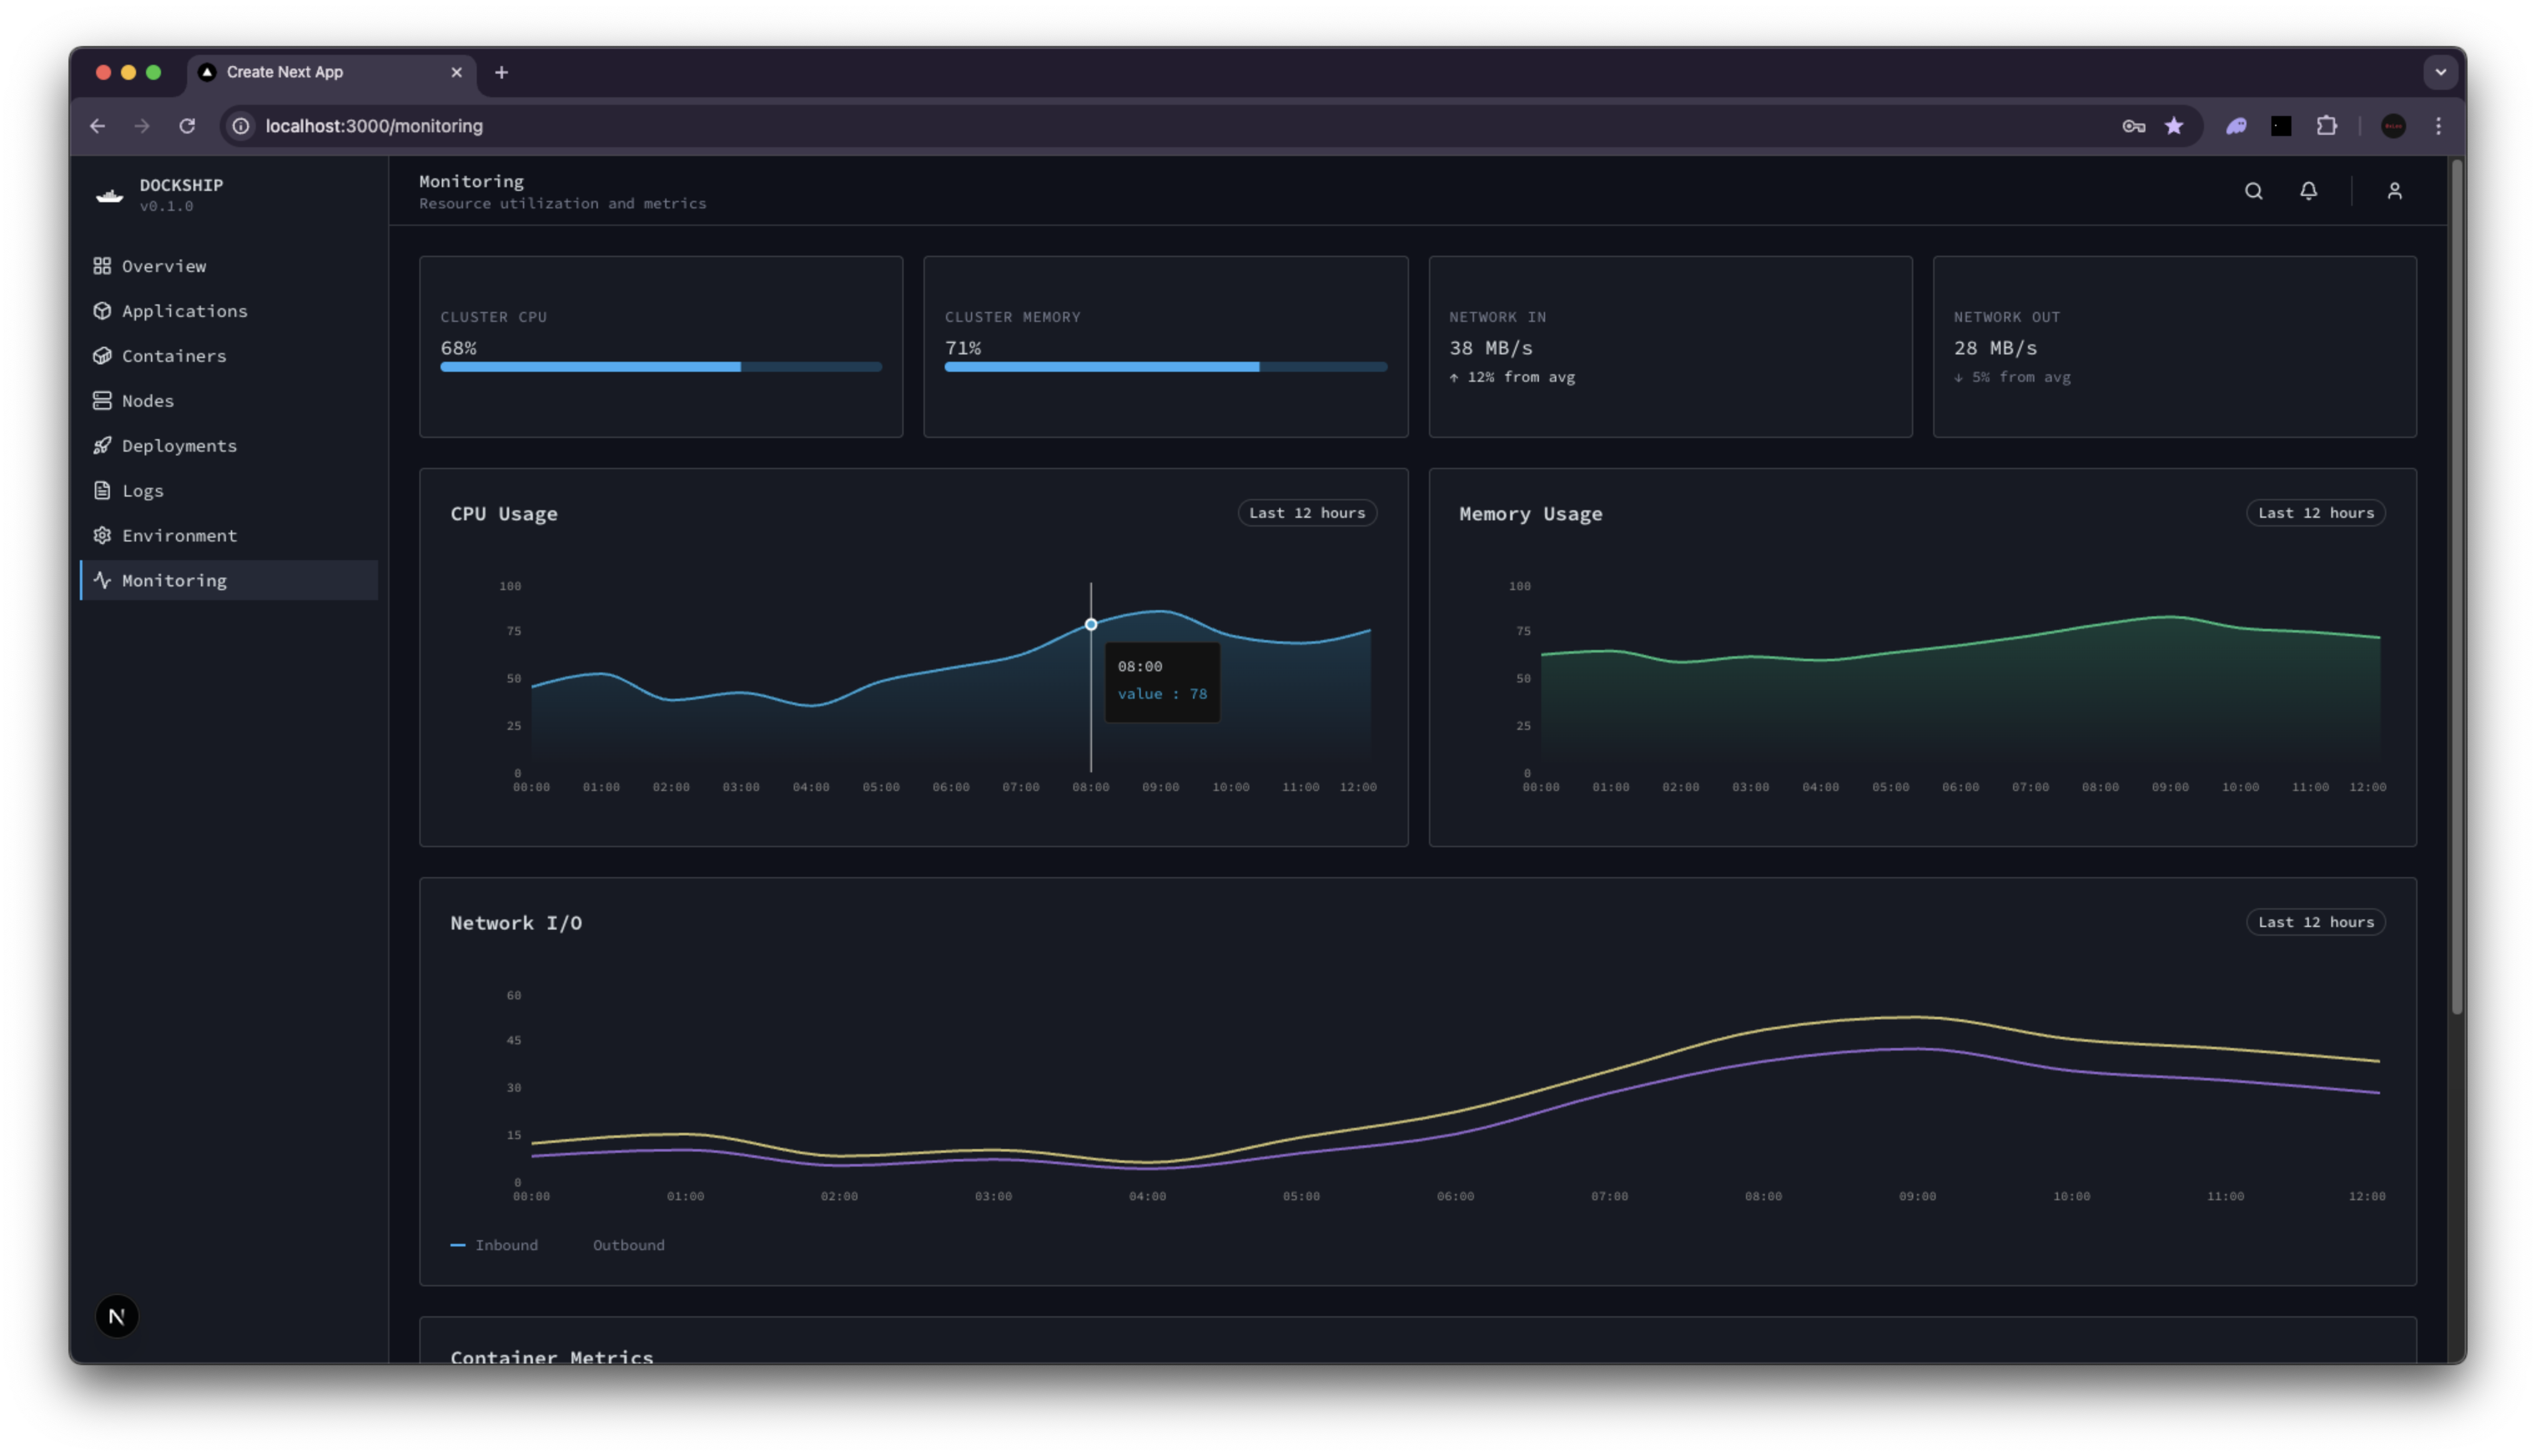Open the search icon in header
The height and width of the screenshot is (1456, 2536).
tap(2253, 191)
